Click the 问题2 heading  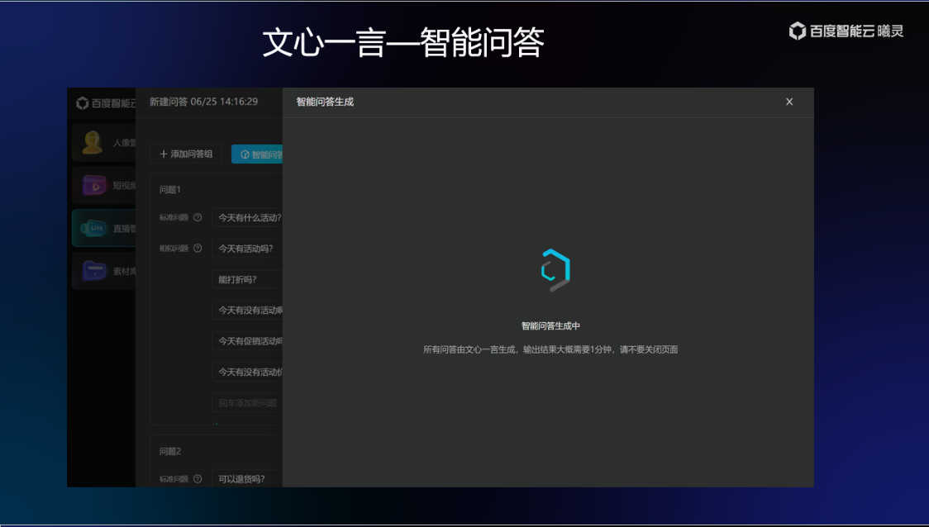click(170, 451)
